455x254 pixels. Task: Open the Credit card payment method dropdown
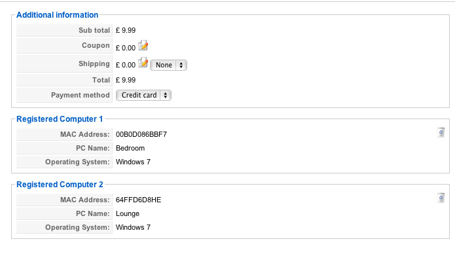(x=143, y=95)
